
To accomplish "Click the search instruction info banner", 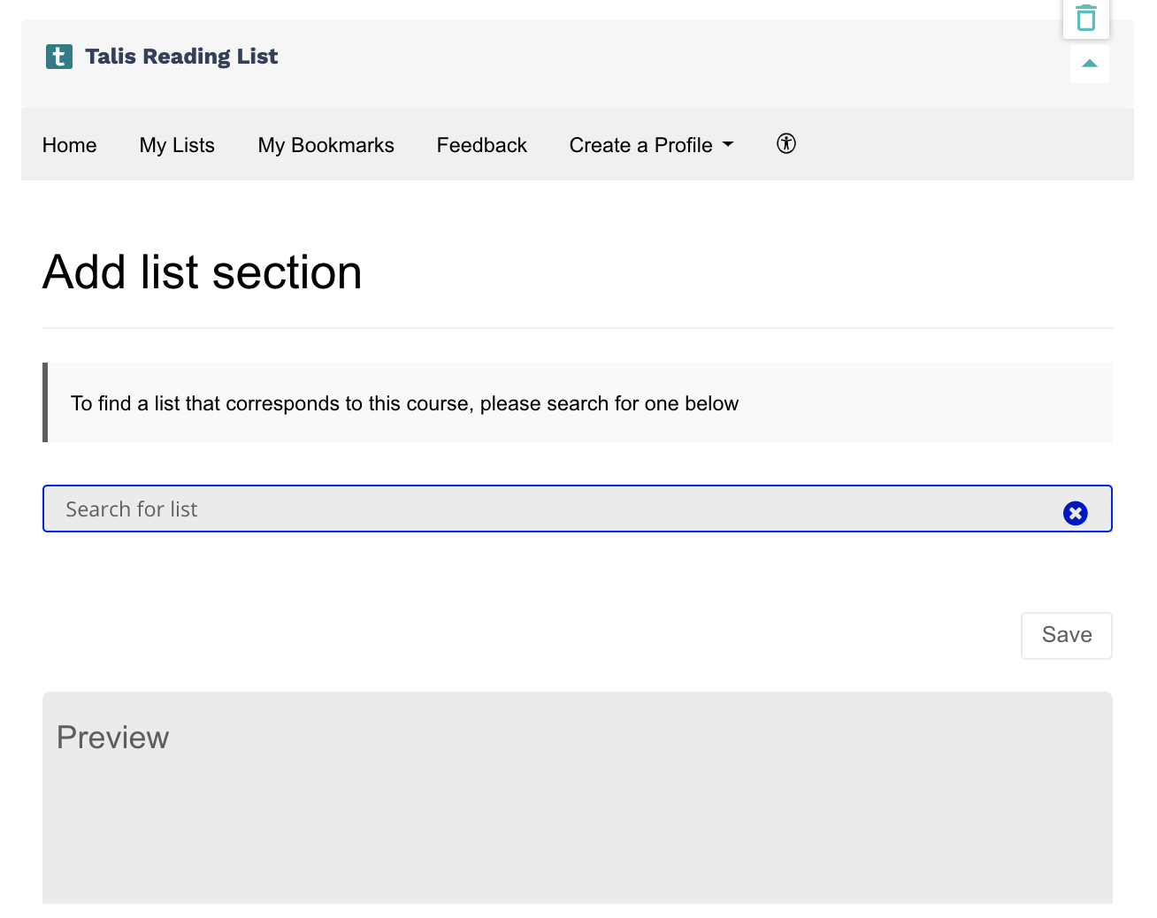I will pyautogui.click(x=577, y=402).
